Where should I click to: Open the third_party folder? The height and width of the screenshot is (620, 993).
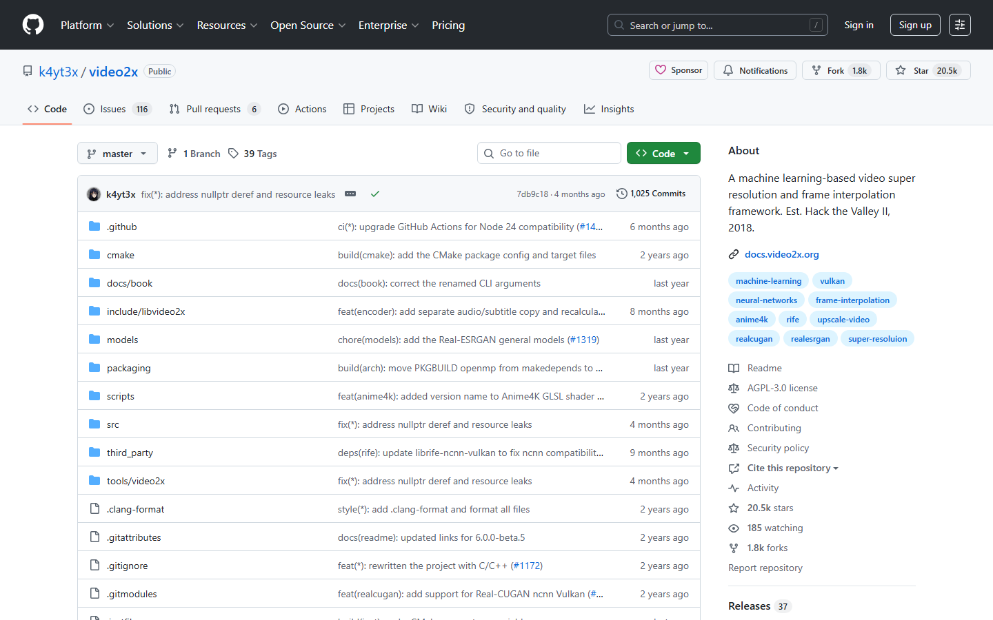tap(130, 453)
